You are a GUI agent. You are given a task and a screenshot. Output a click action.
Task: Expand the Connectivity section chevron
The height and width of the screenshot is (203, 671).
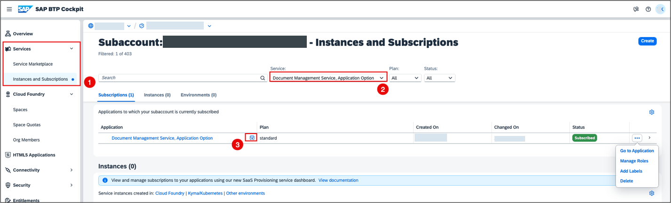[x=72, y=170]
